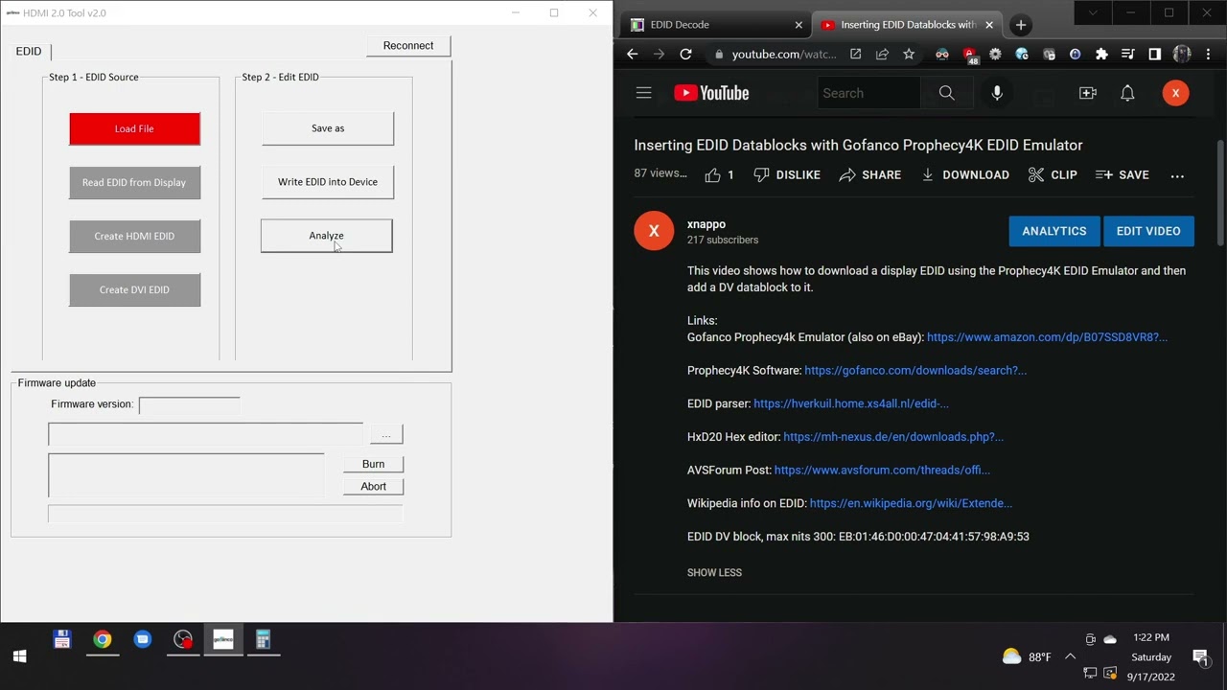
Task: Click the Firmware version input field
Action: 190,404
